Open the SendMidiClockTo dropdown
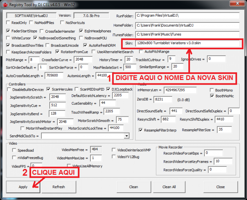Image resolution: width=247 pixels, height=200 pixels. (126, 136)
